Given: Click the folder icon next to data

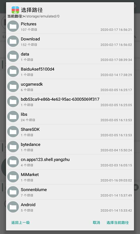Looking at the screenshot, I should tap(13, 56).
